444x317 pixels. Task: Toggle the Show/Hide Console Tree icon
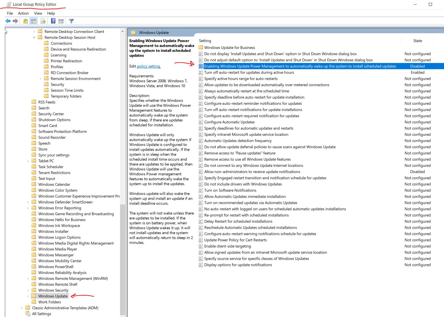coord(33,21)
